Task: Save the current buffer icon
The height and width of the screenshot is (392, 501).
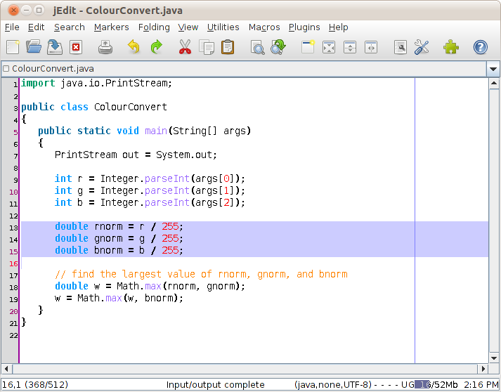Action: pos(55,47)
